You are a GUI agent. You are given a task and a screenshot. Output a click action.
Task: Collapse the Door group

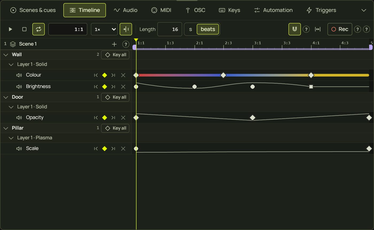point(6,97)
